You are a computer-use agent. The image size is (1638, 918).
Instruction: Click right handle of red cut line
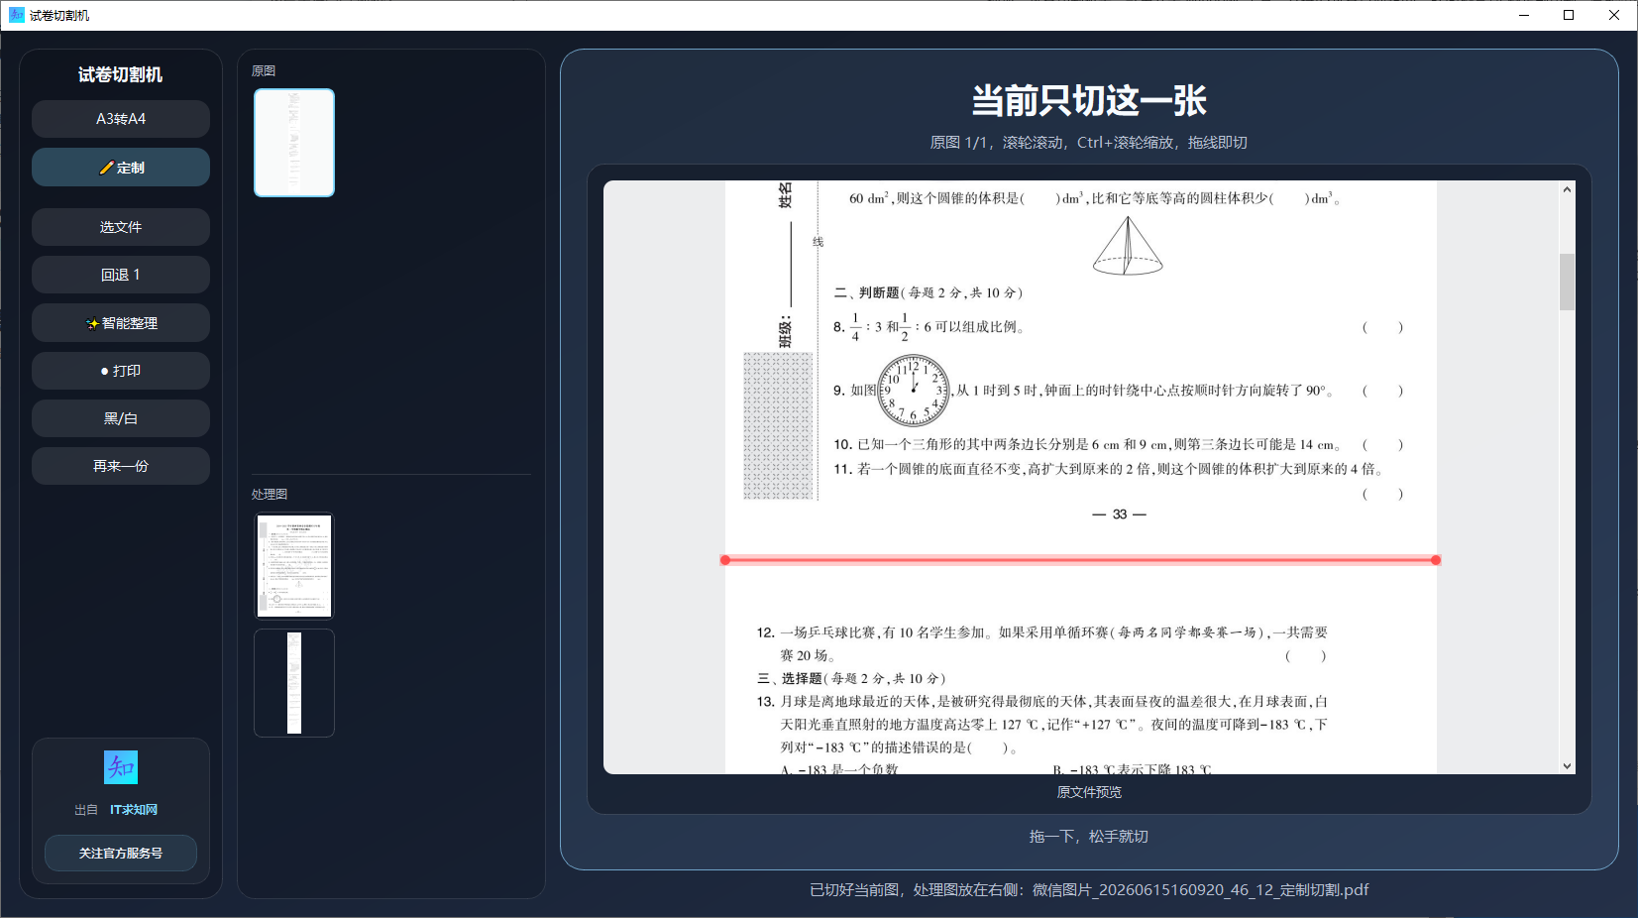[x=1436, y=560]
